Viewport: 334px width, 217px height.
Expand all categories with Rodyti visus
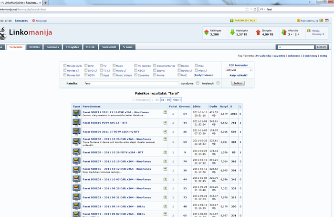[203, 75]
